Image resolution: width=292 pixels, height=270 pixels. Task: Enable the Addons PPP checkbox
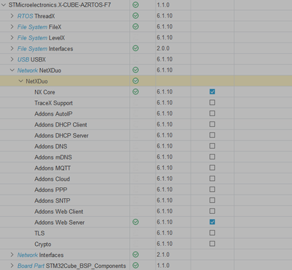[212, 190]
